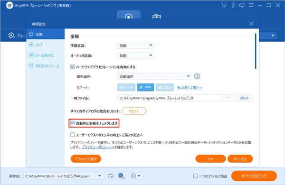This screenshot has height=185, width=285.
Task: Toggle 一つのファイルに結合 checkbox
Action: tap(195, 176)
